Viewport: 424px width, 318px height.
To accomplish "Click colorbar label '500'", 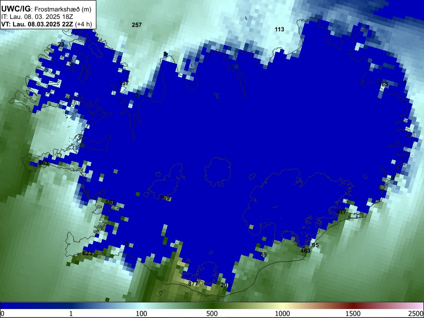I will 212,314.
